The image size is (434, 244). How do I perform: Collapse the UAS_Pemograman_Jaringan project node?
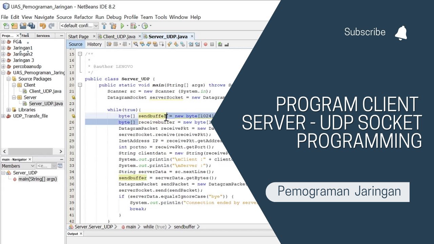click(x=3, y=73)
